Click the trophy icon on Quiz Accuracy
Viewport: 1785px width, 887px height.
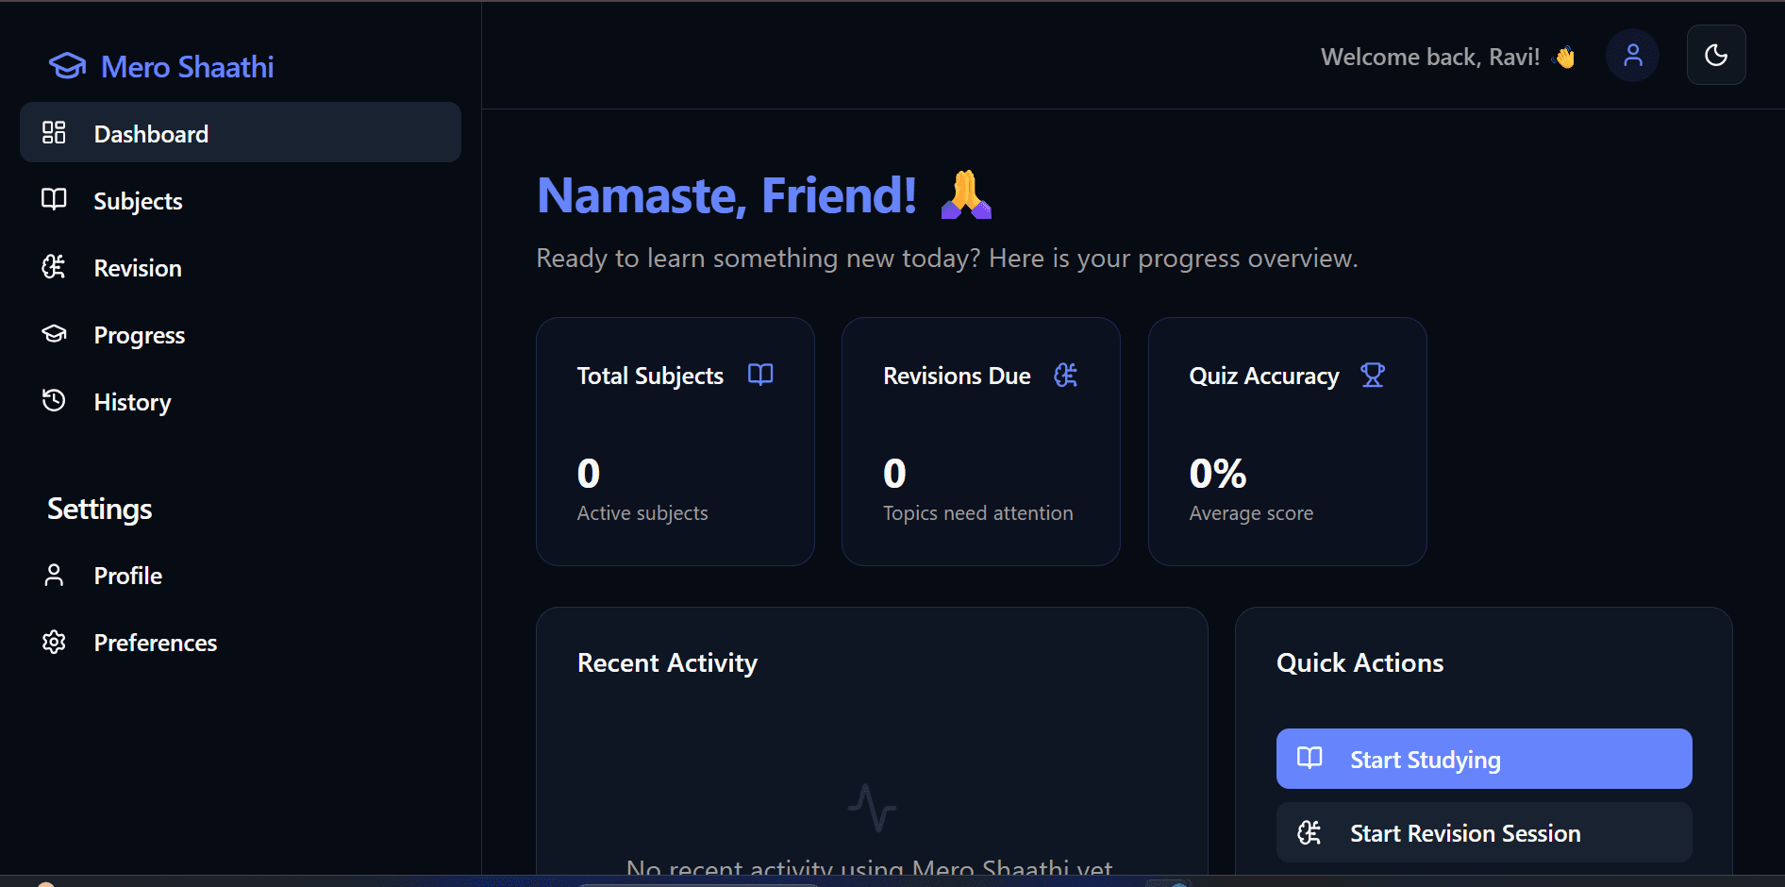pyautogui.click(x=1373, y=375)
